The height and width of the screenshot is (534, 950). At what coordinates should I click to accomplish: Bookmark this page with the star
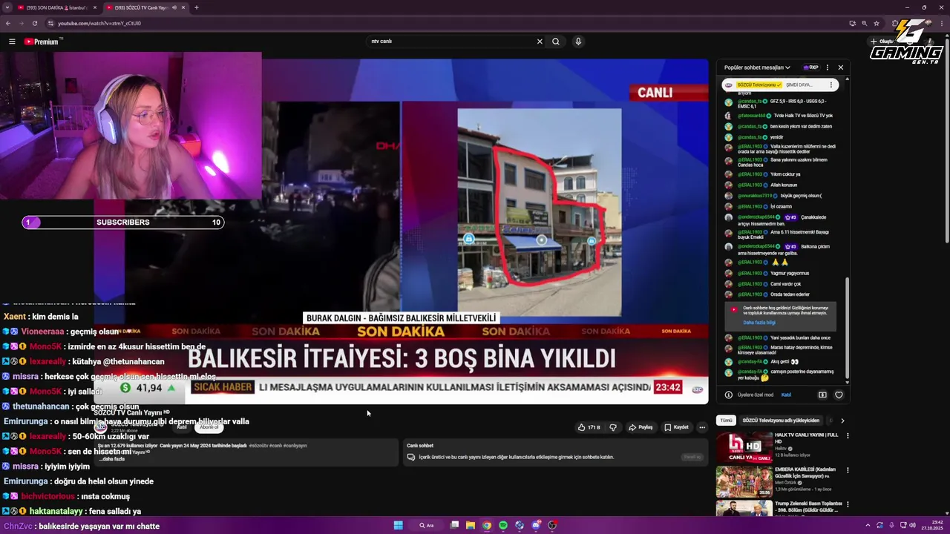[877, 23]
